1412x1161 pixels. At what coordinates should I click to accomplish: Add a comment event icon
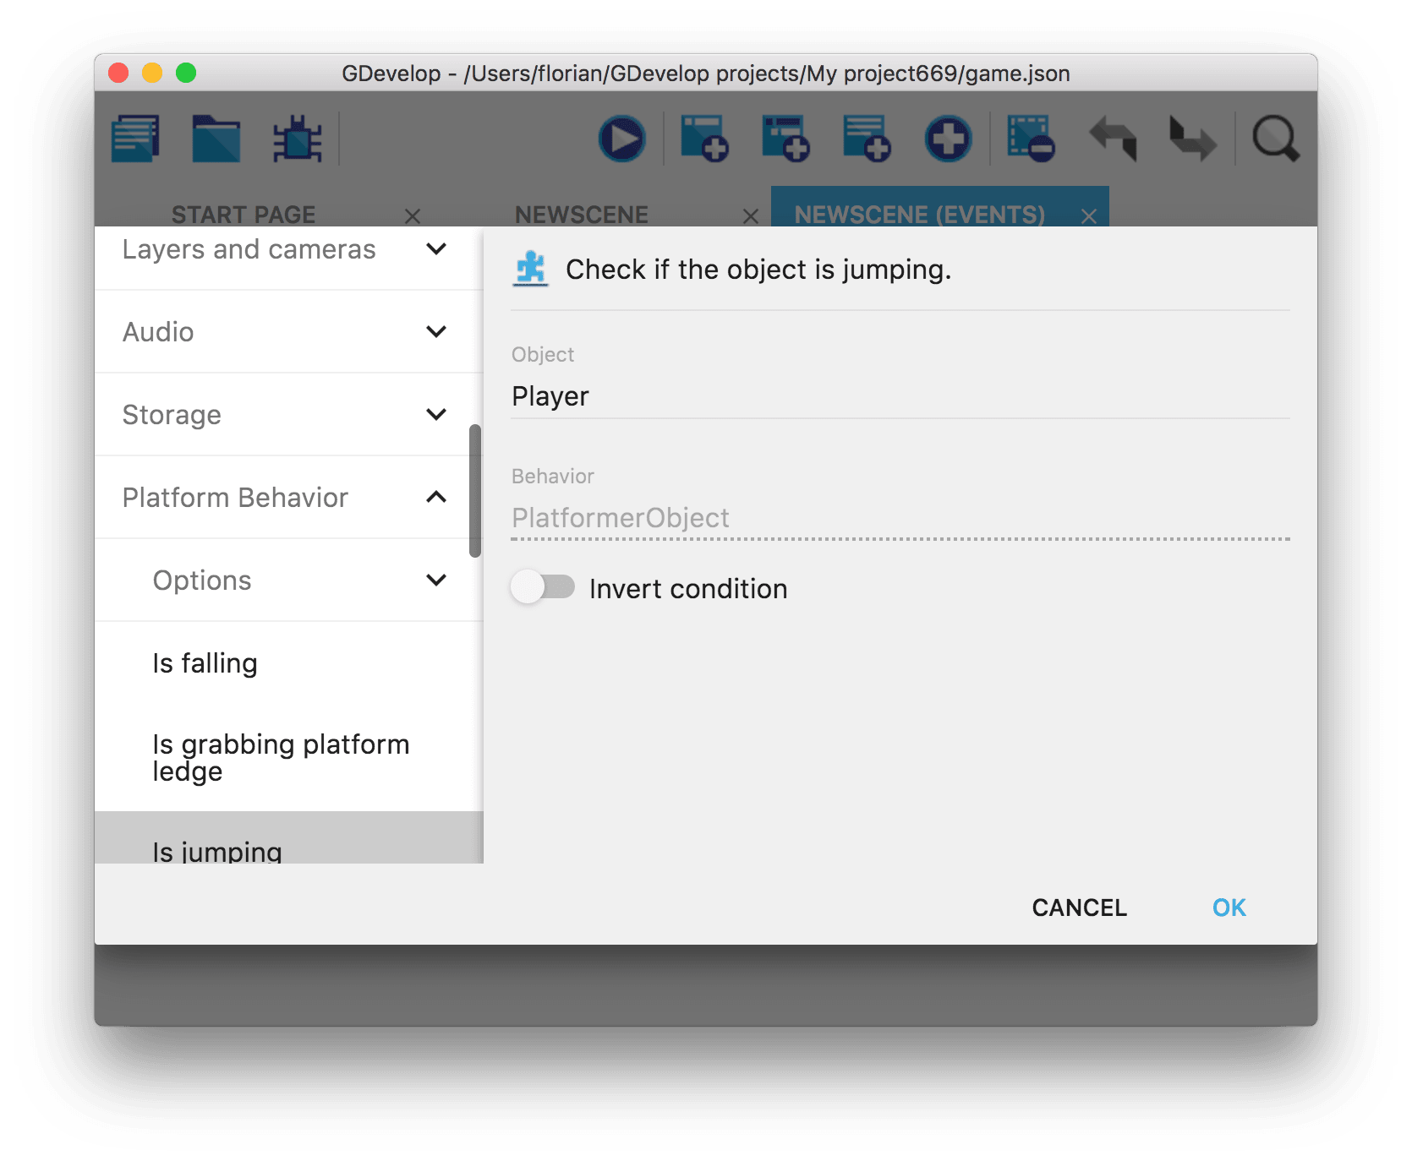[x=867, y=139]
